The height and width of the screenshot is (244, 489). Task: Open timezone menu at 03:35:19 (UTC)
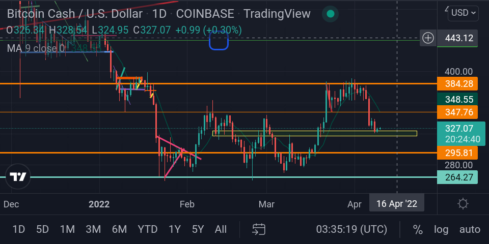(351, 230)
